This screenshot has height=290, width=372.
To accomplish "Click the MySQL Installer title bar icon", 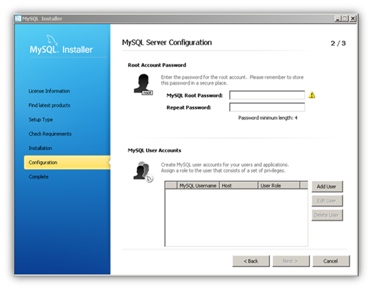I will (x=18, y=18).
